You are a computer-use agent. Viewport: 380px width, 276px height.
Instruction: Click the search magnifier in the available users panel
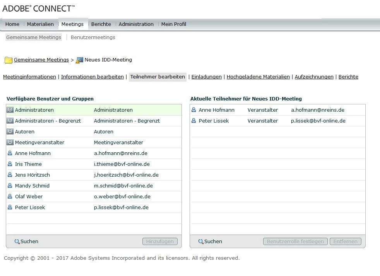tap(17, 241)
